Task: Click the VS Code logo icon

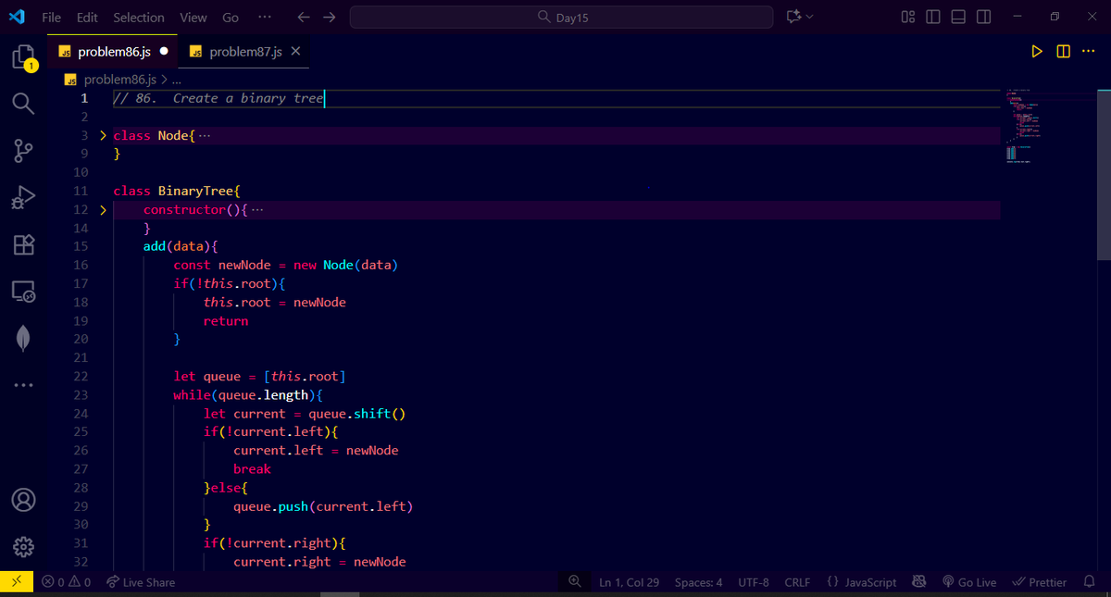Action: 17,18
